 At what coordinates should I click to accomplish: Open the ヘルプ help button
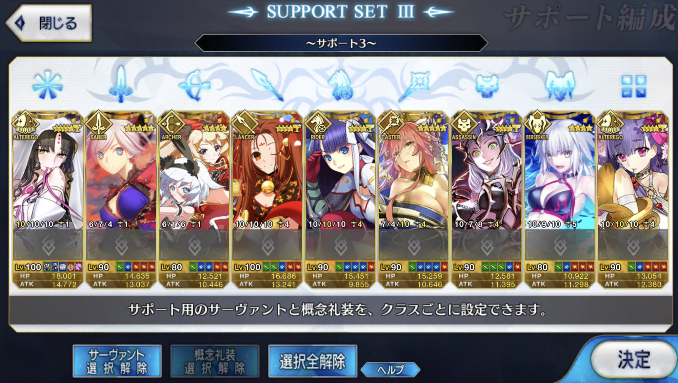[391, 369]
